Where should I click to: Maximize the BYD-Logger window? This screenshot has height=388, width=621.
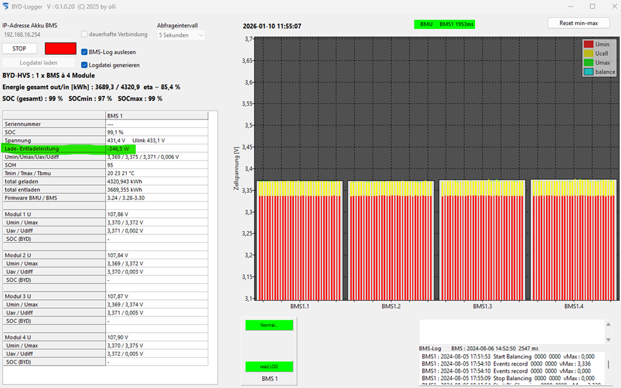pos(592,7)
